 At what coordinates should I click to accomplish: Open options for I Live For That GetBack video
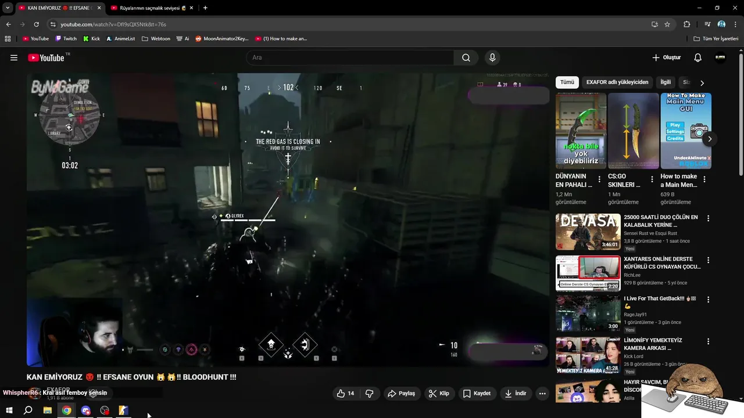[x=708, y=300]
